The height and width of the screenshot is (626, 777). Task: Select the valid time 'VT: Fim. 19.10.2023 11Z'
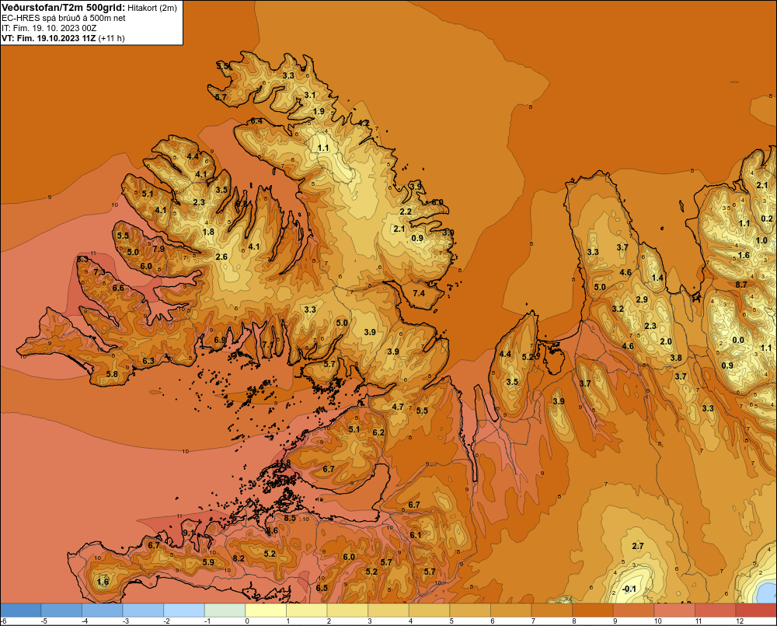click(x=49, y=37)
